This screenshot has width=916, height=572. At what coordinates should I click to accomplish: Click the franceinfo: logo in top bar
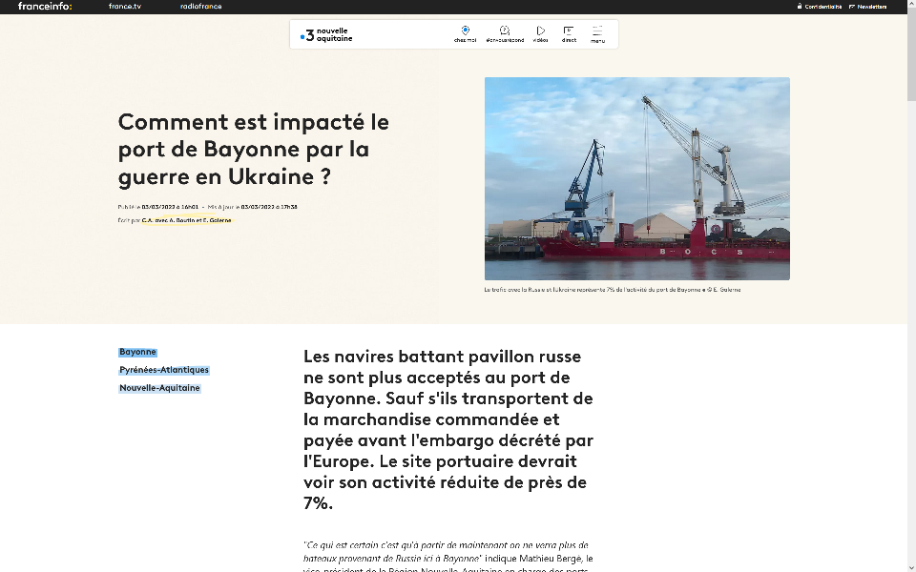(45, 7)
